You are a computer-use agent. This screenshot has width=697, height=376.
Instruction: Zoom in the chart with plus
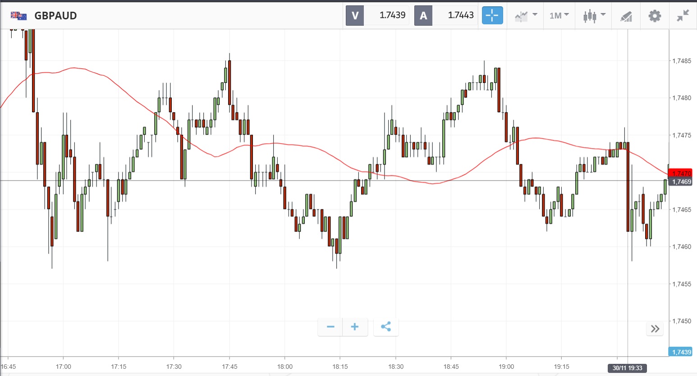coord(355,327)
